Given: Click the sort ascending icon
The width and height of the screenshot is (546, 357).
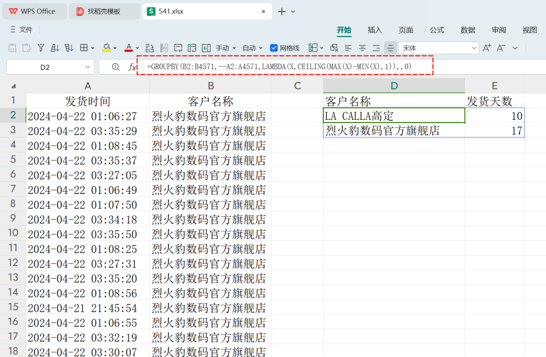Looking at the screenshot, I should tap(55, 48).
